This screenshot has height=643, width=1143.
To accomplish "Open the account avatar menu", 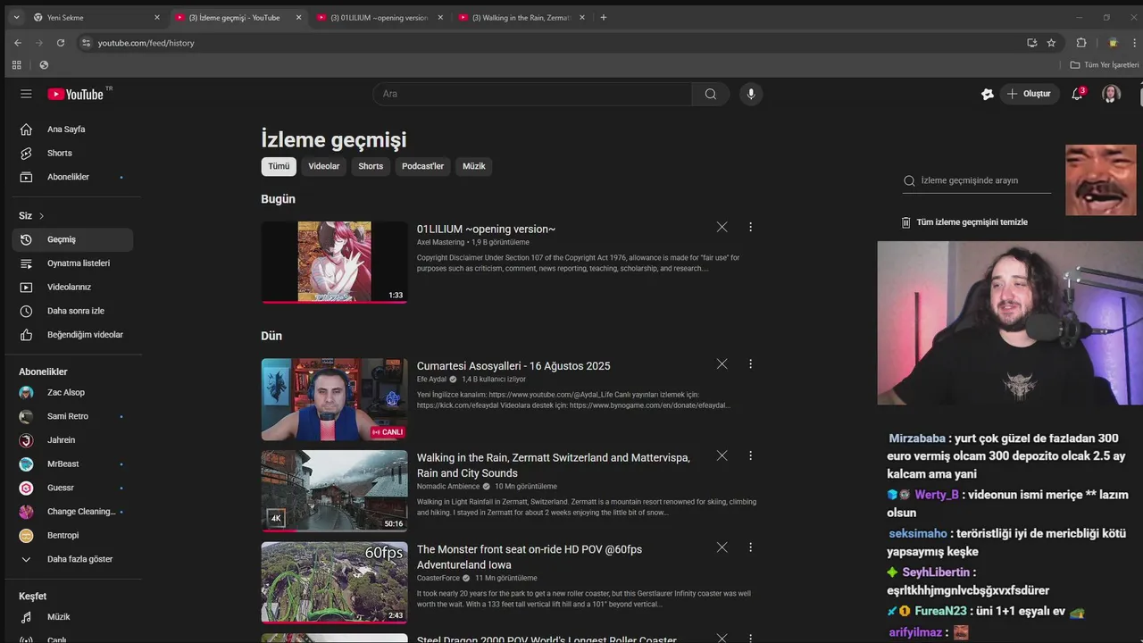I will (1111, 94).
